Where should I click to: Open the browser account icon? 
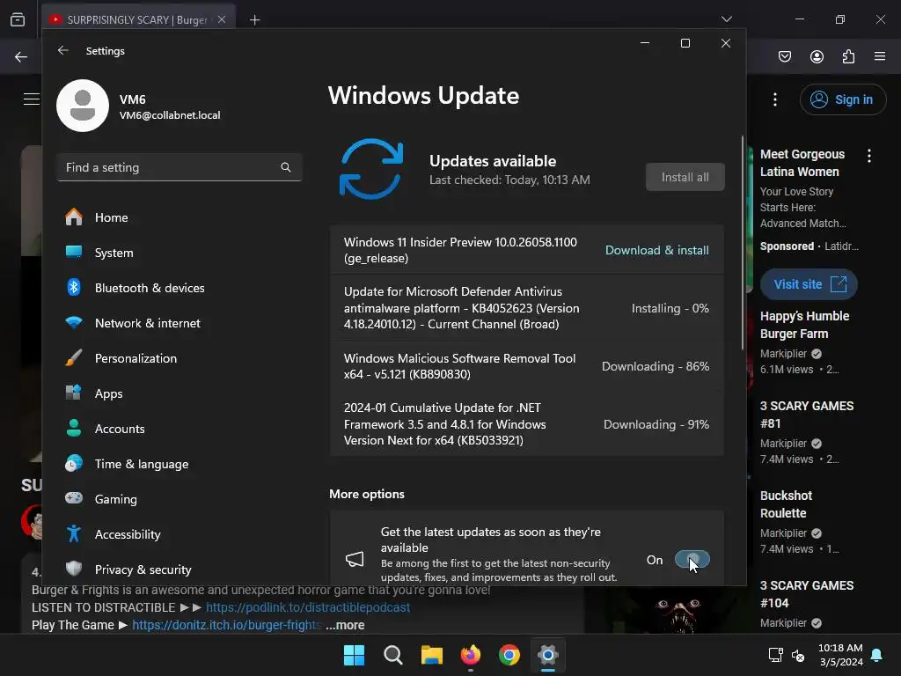click(x=817, y=56)
